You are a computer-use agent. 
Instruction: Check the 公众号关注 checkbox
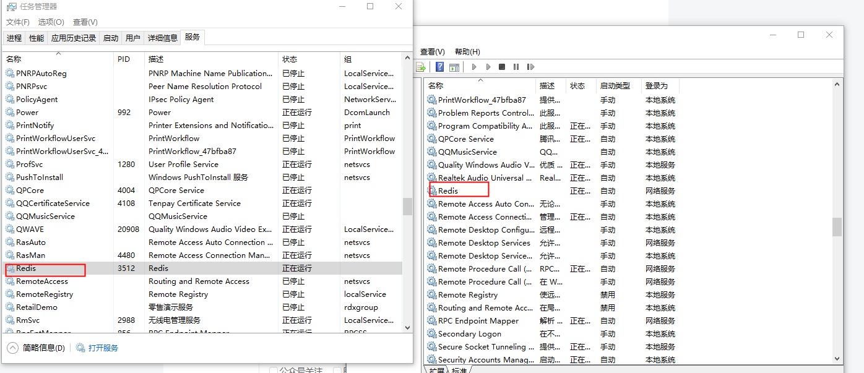pyautogui.click(x=273, y=369)
